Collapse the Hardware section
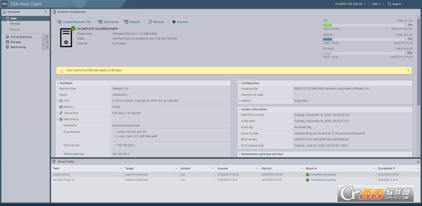 click(57, 83)
